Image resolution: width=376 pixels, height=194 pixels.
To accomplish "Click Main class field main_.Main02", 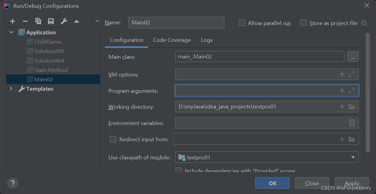I will [260, 57].
